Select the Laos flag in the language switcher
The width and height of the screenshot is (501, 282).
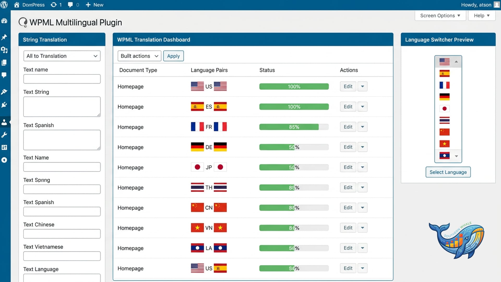click(444, 156)
